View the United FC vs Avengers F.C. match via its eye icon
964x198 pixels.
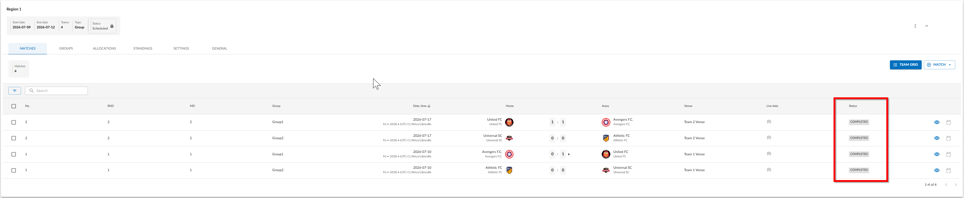point(937,122)
